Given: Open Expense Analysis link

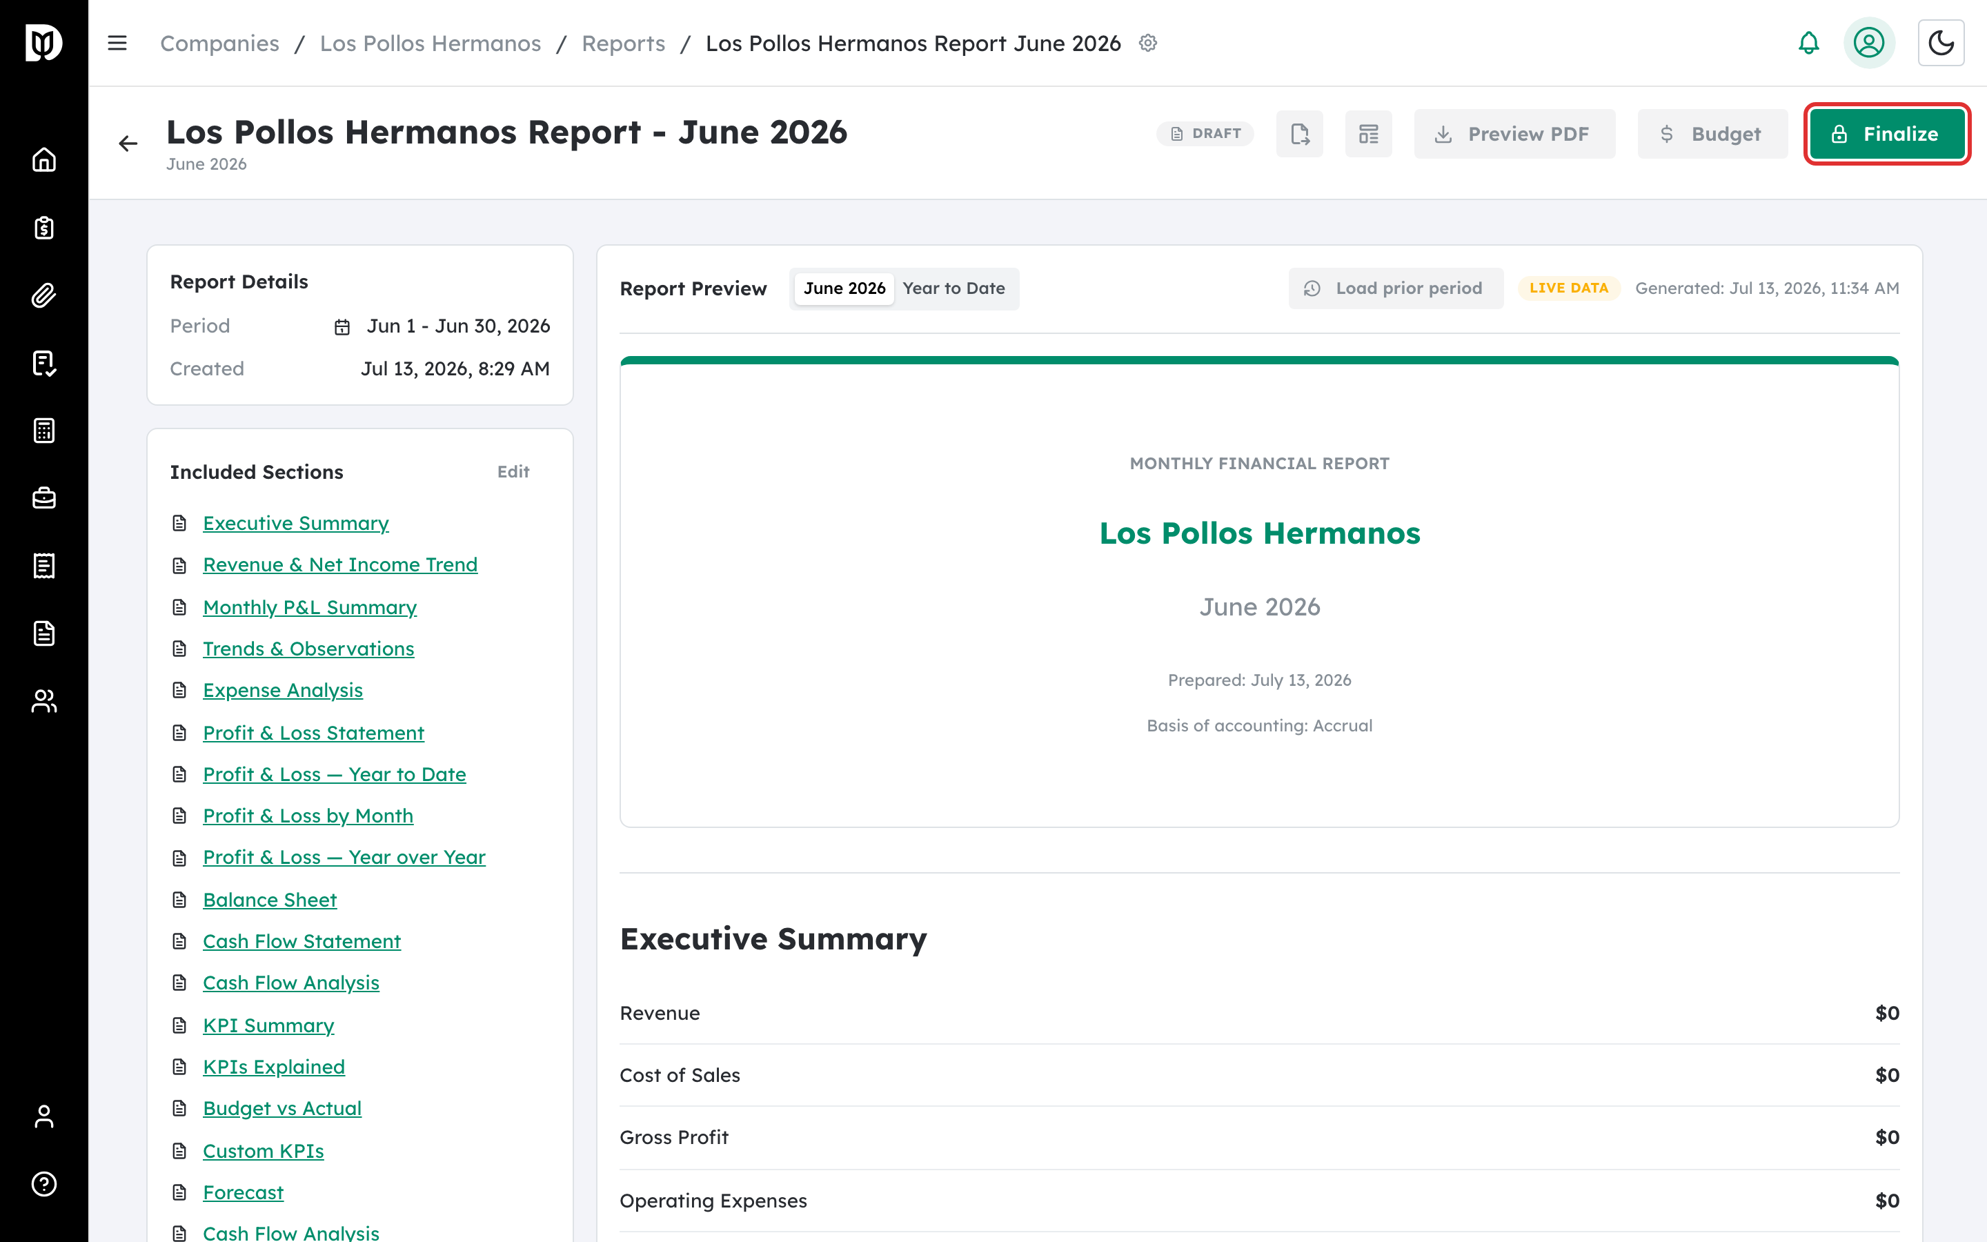Looking at the screenshot, I should click(x=282, y=691).
